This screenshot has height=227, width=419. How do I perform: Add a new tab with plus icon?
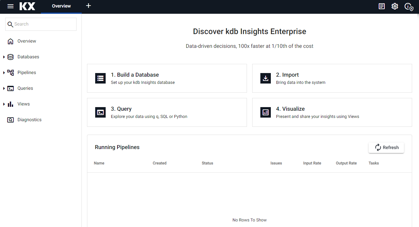pyautogui.click(x=88, y=6)
